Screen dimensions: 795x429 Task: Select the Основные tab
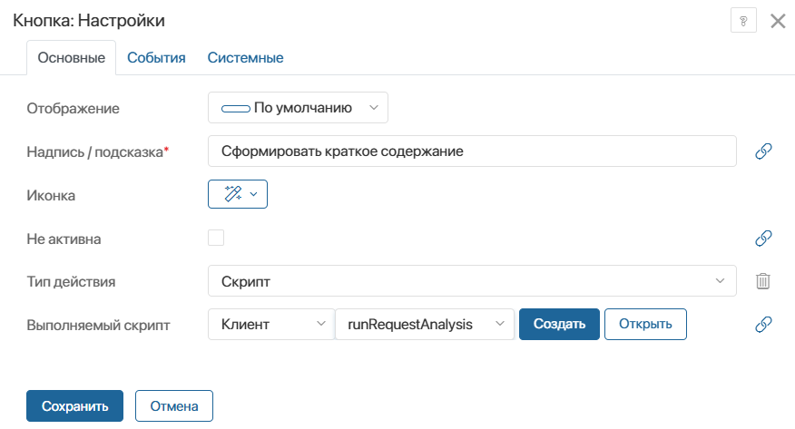(71, 58)
